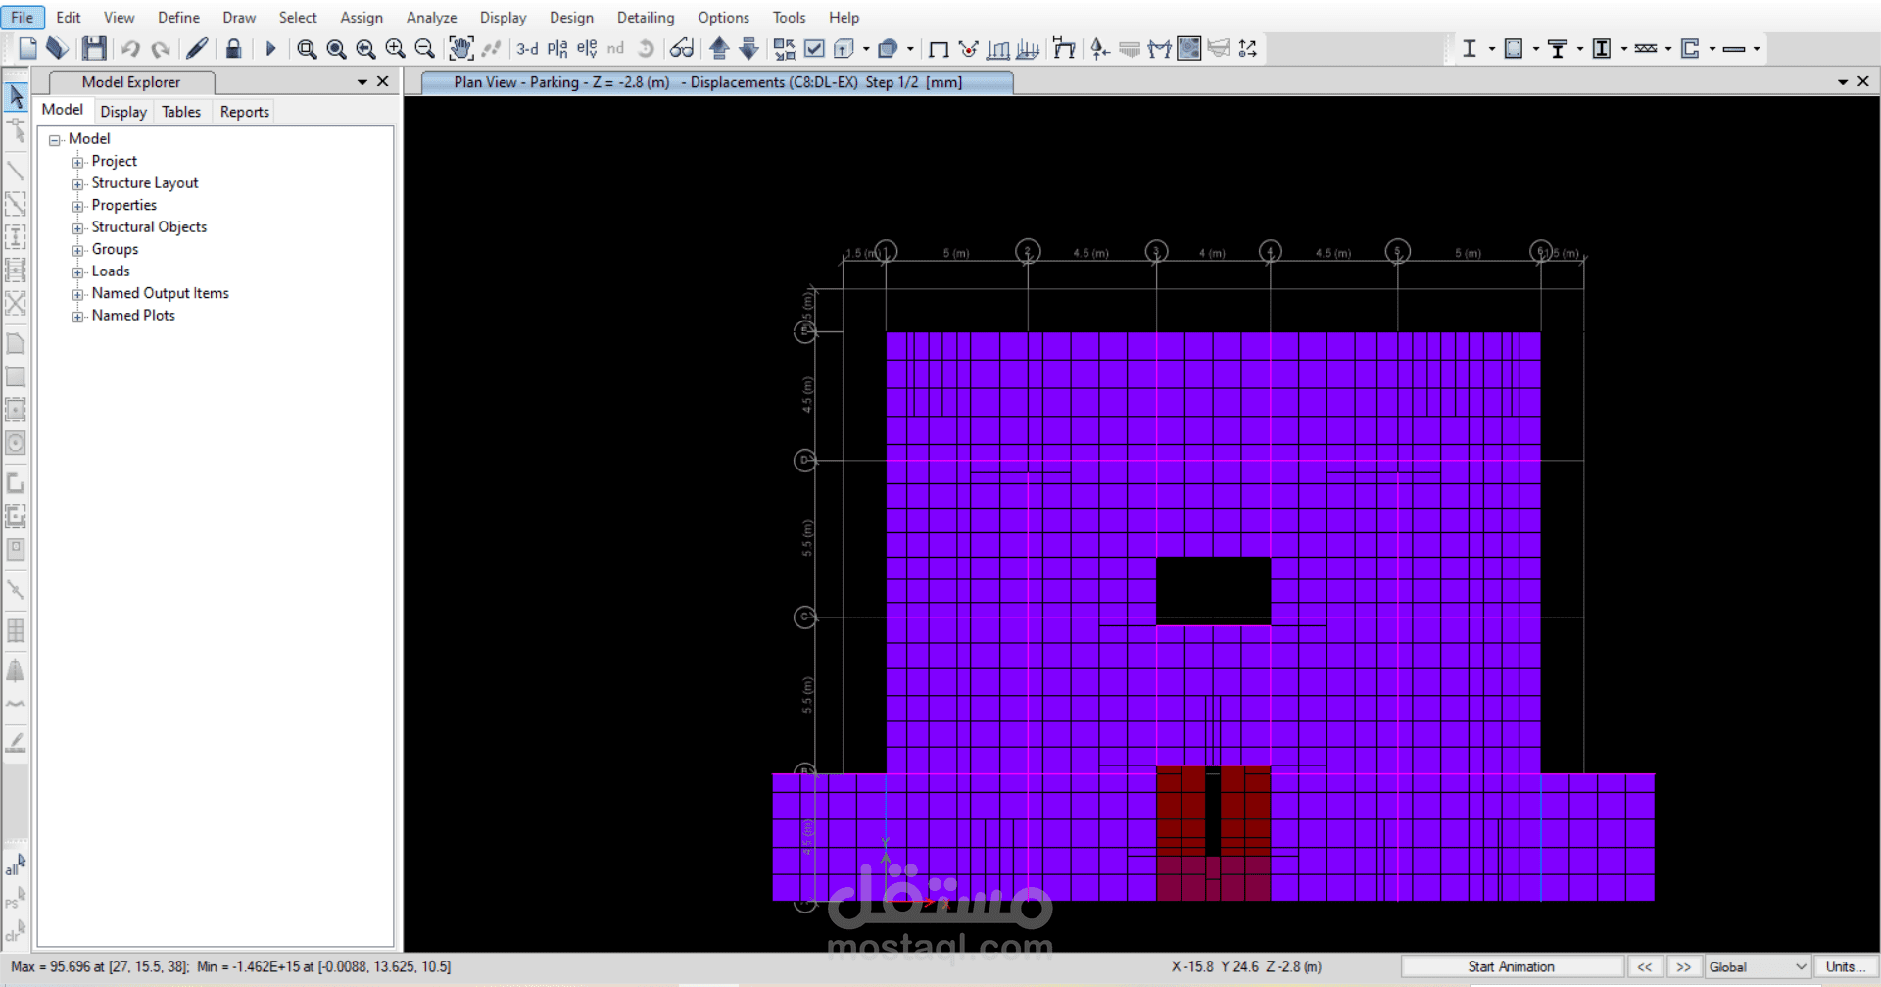Set Elevation view using the Elev toolbar icon
The width and height of the screenshot is (1881, 987).
tap(587, 48)
